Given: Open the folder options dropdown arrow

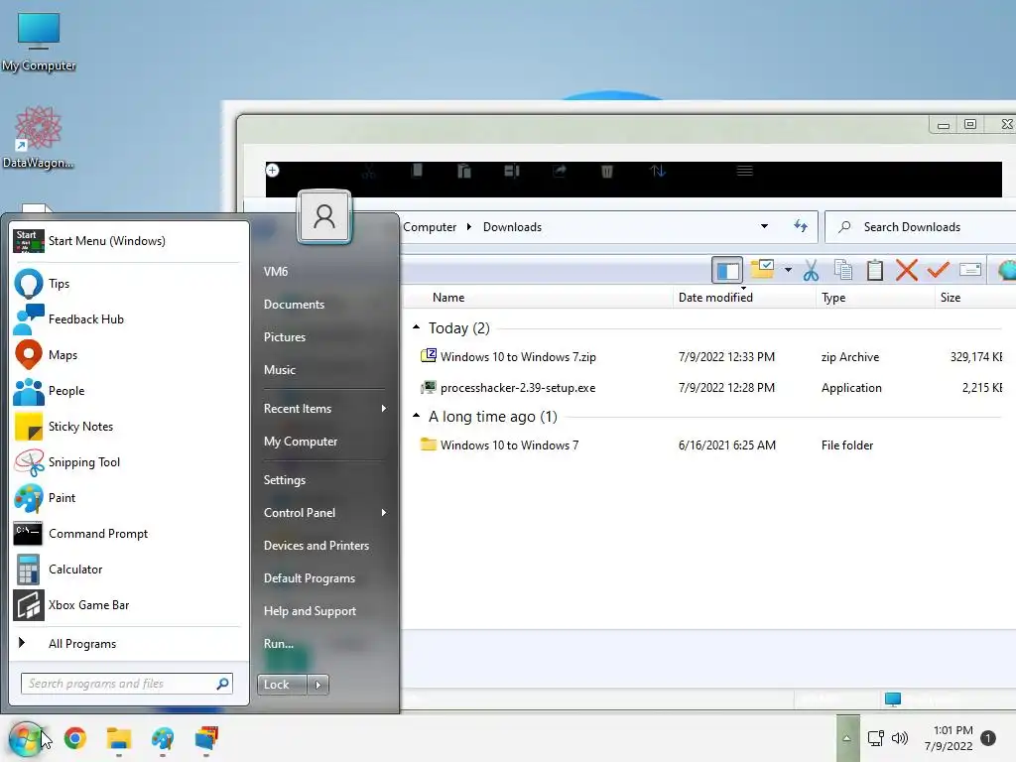Looking at the screenshot, I should pyautogui.click(x=788, y=270).
